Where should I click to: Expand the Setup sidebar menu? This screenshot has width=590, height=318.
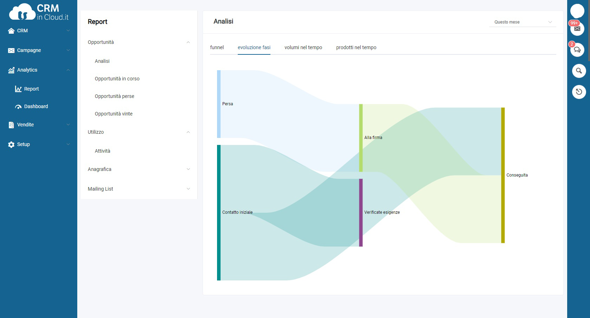(39, 144)
